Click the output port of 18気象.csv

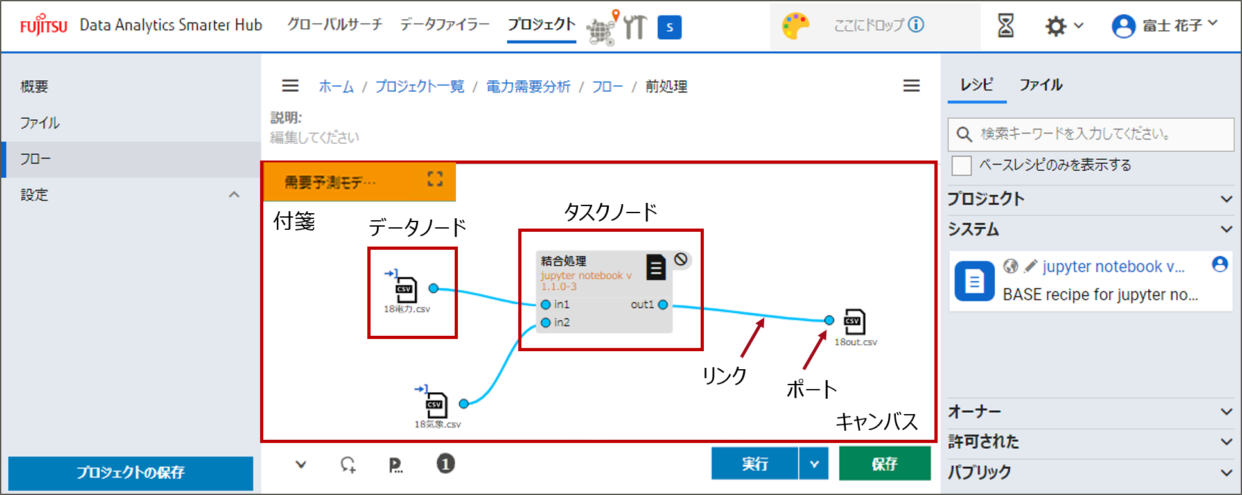click(x=464, y=403)
